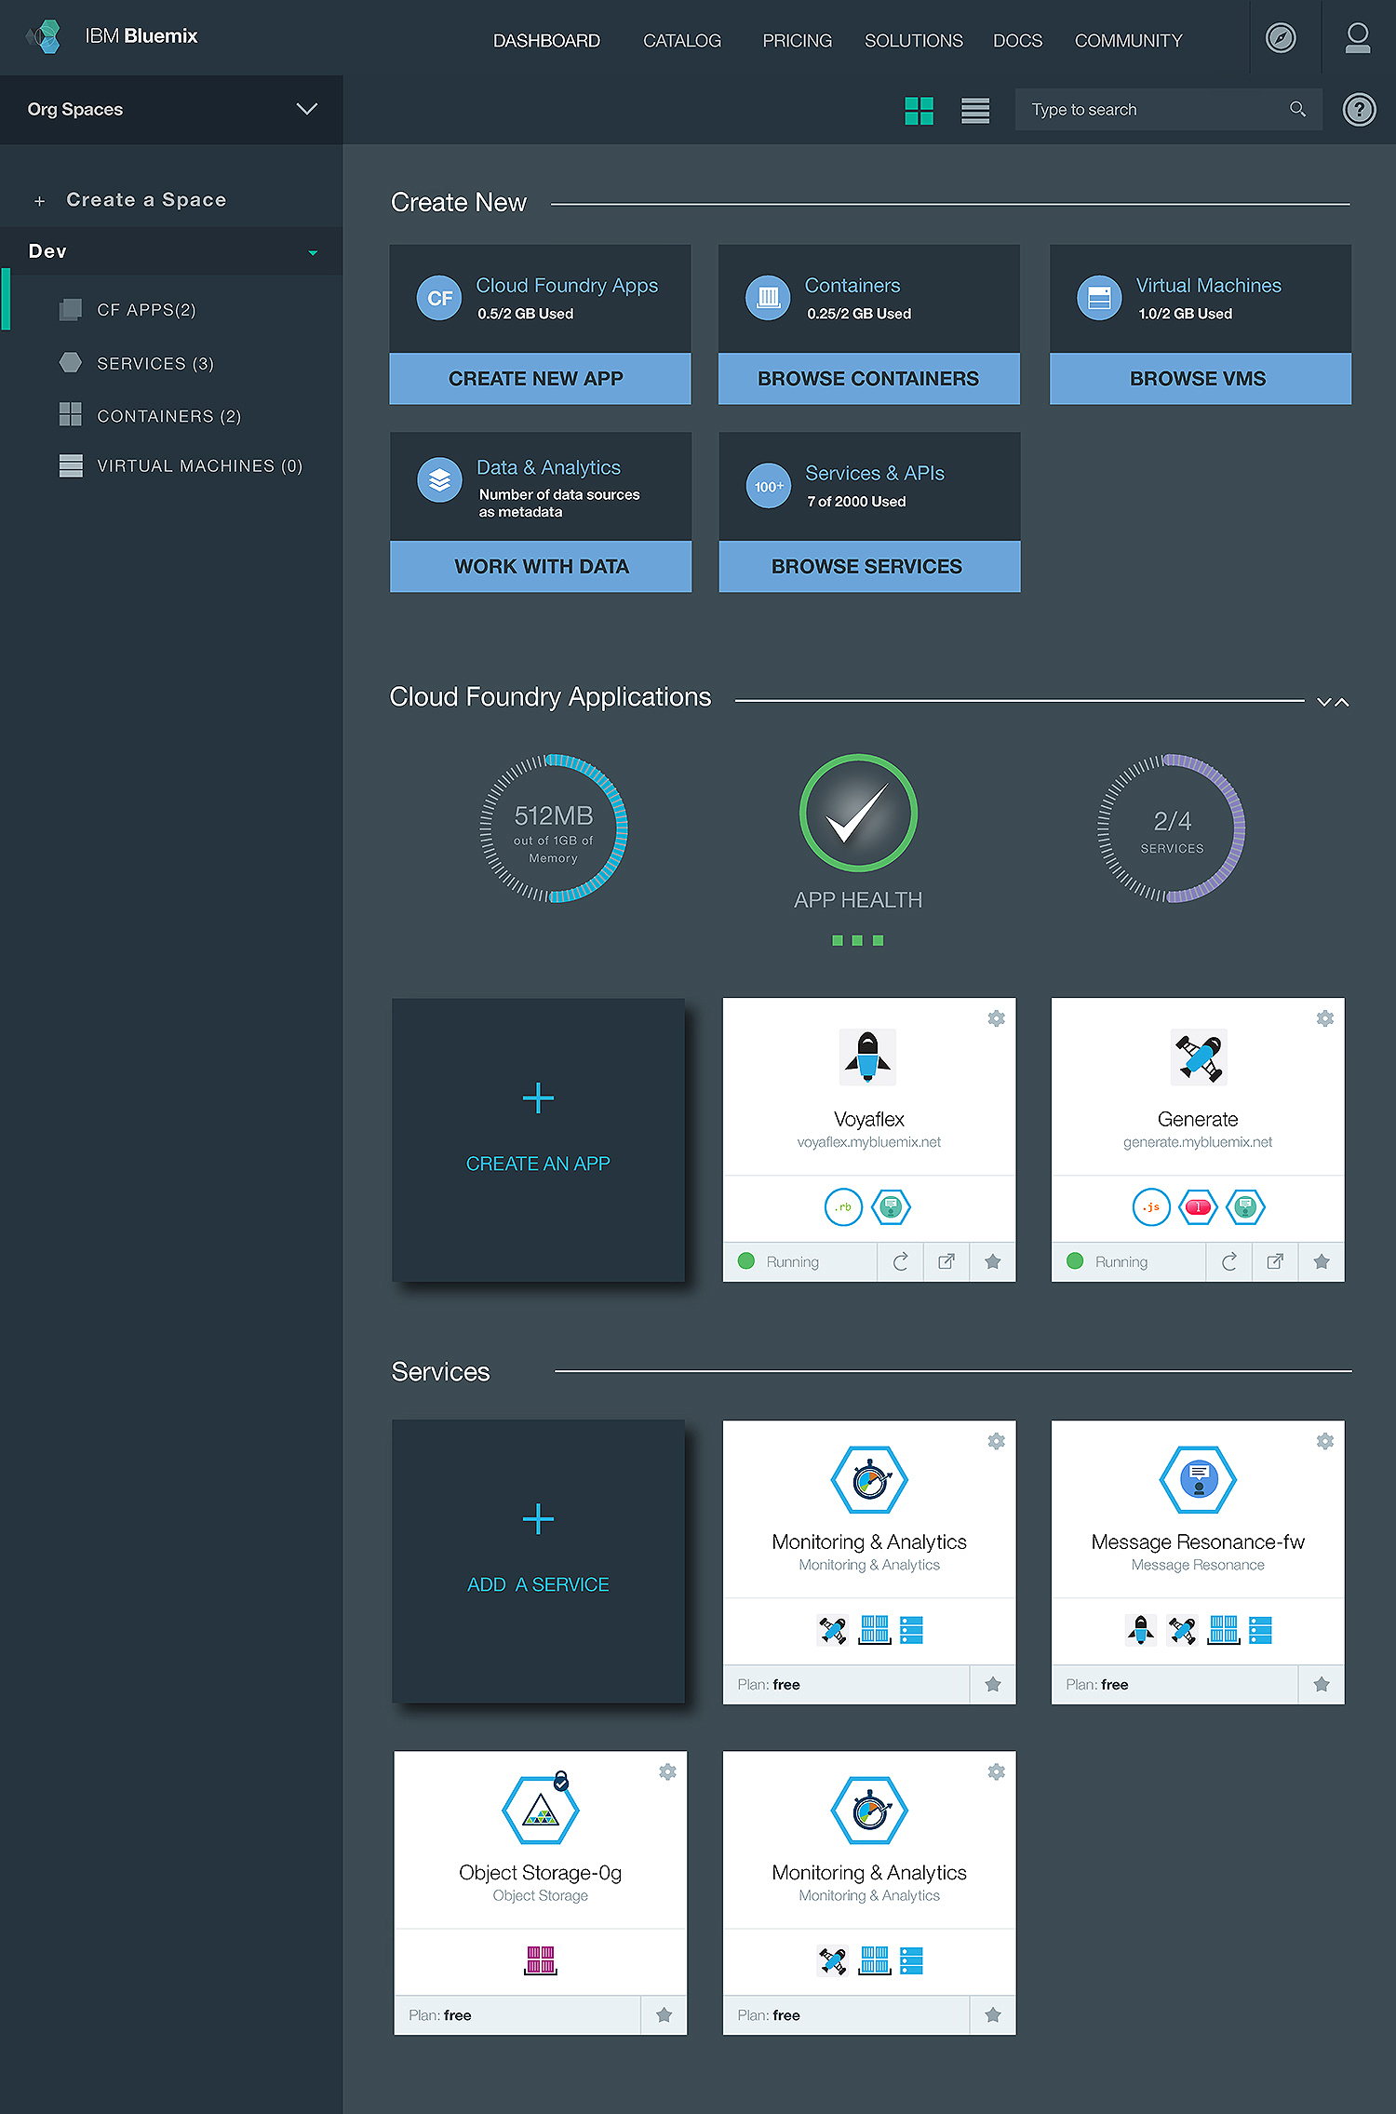
Task: Open the user profile icon
Action: (1358, 38)
